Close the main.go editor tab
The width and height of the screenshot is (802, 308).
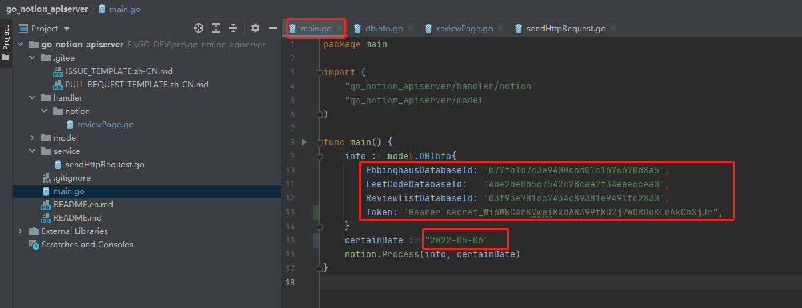click(x=339, y=29)
